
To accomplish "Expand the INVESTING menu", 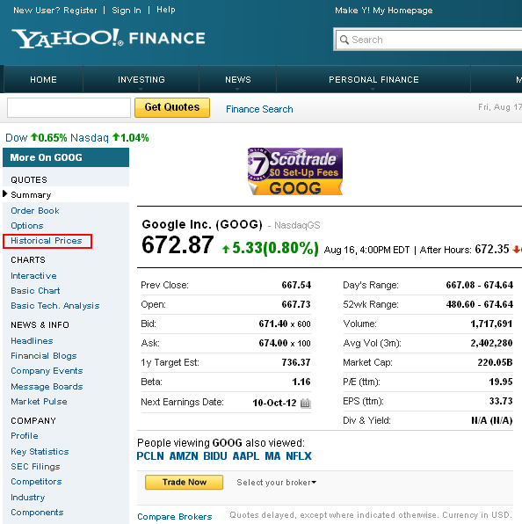I will click(x=141, y=79).
